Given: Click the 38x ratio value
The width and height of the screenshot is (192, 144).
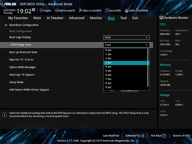Looking at the screenshot, I should pos(177,45).
